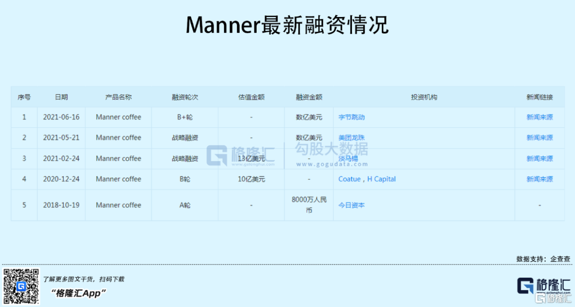
Task: Open the 今日资本 investor link
Action: (351, 205)
